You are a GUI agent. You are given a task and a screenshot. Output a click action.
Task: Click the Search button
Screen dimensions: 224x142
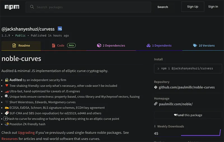pyautogui.click(x=163, y=7)
